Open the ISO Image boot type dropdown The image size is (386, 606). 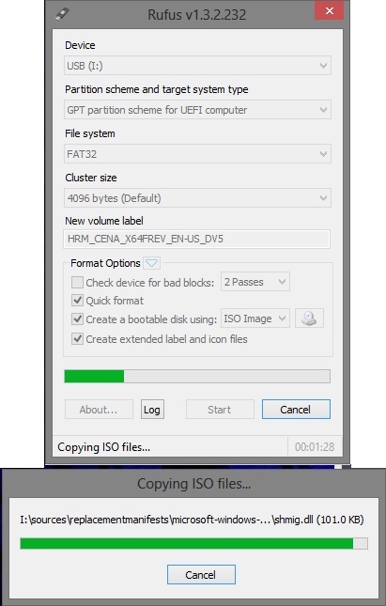255,319
